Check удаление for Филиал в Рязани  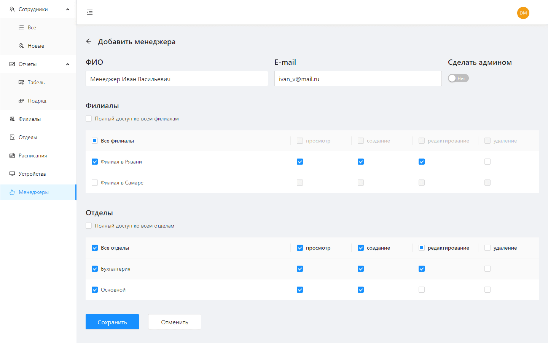coord(487,162)
